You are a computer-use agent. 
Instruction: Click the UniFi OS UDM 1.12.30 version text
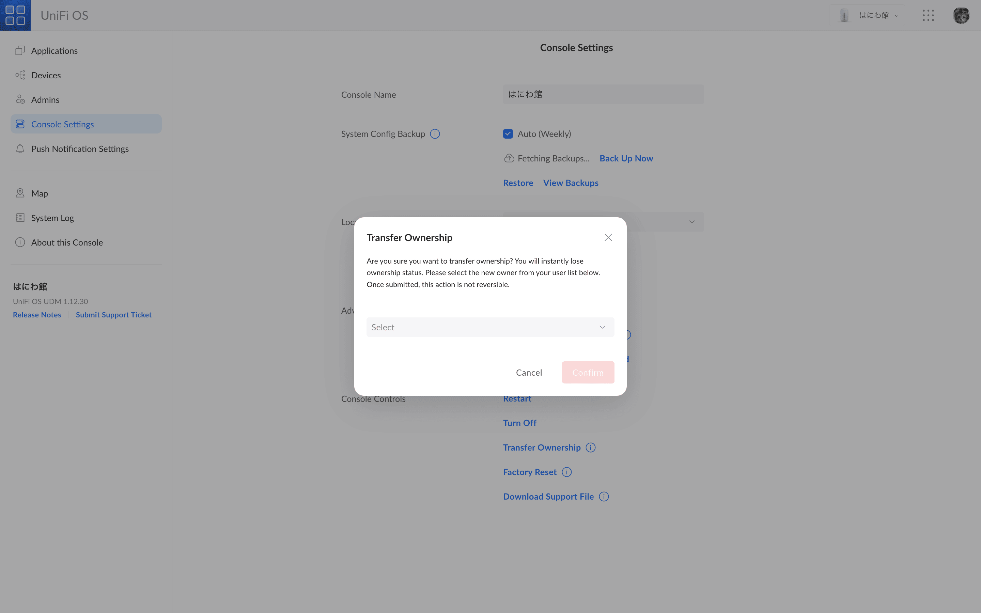pyautogui.click(x=50, y=301)
